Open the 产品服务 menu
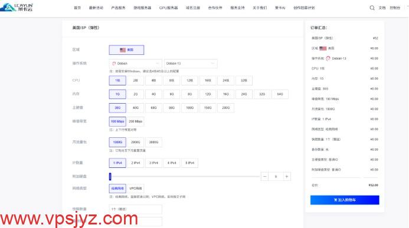The width and height of the screenshot is (409, 228). pyautogui.click(x=118, y=8)
